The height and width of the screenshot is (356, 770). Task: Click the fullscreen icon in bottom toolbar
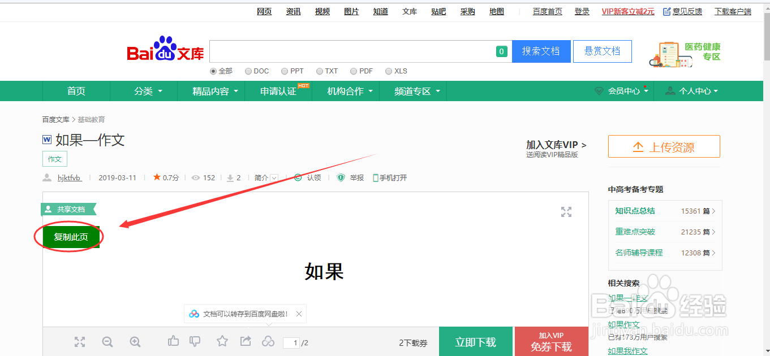click(80, 342)
